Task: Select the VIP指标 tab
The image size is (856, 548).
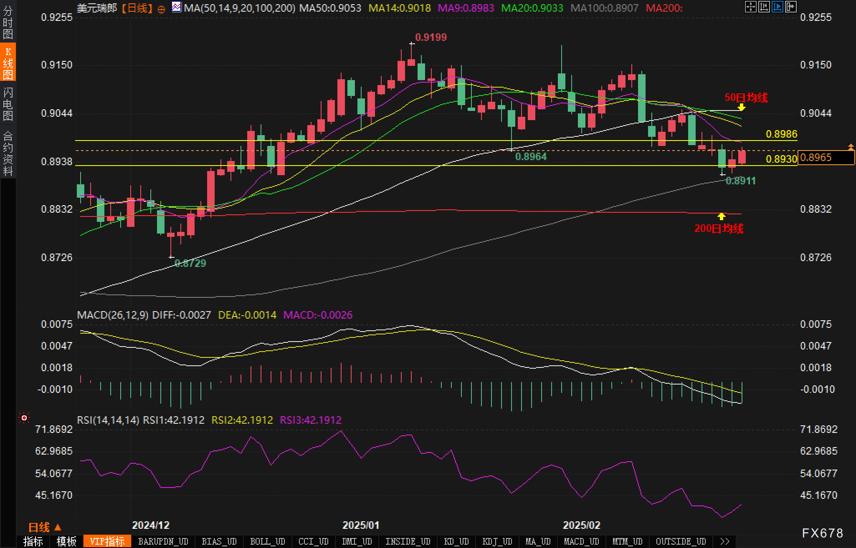Action: (107, 541)
